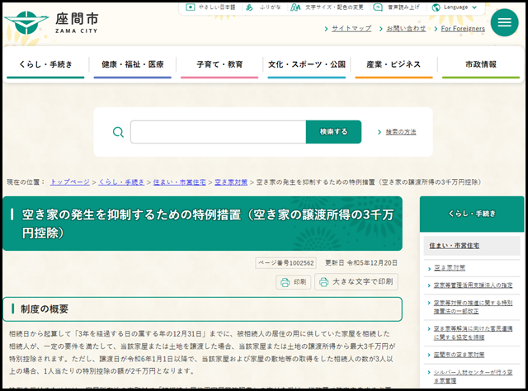Viewport: 528px width, 391px height.
Task: Click the printer icon in 大きな文字で印刷
Action: coord(324,282)
